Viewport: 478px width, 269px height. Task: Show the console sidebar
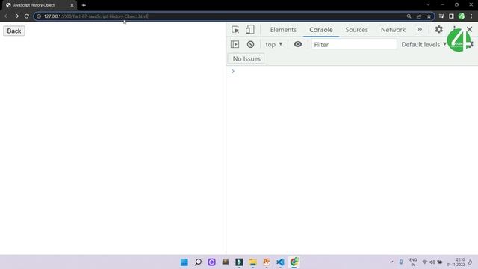click(235, 44)
